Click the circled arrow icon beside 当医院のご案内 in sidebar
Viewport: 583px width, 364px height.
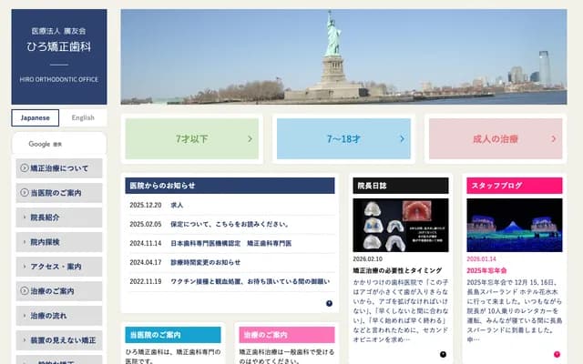pyautogui.click(x=23, y=193)
